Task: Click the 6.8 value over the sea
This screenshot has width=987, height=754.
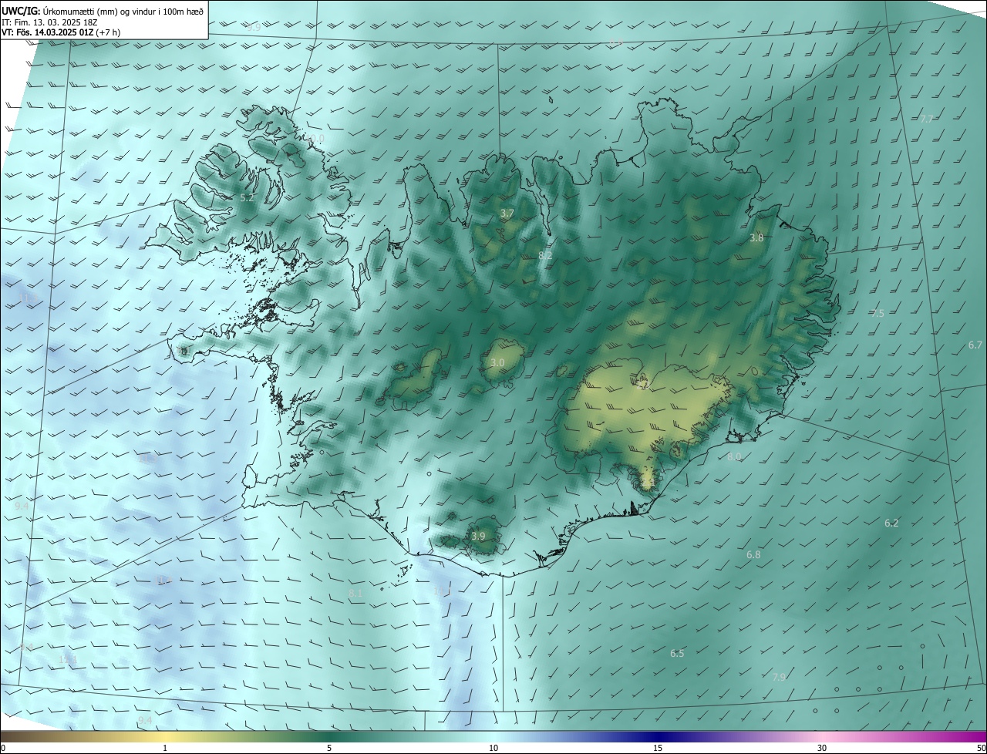Action: [753, 555]
